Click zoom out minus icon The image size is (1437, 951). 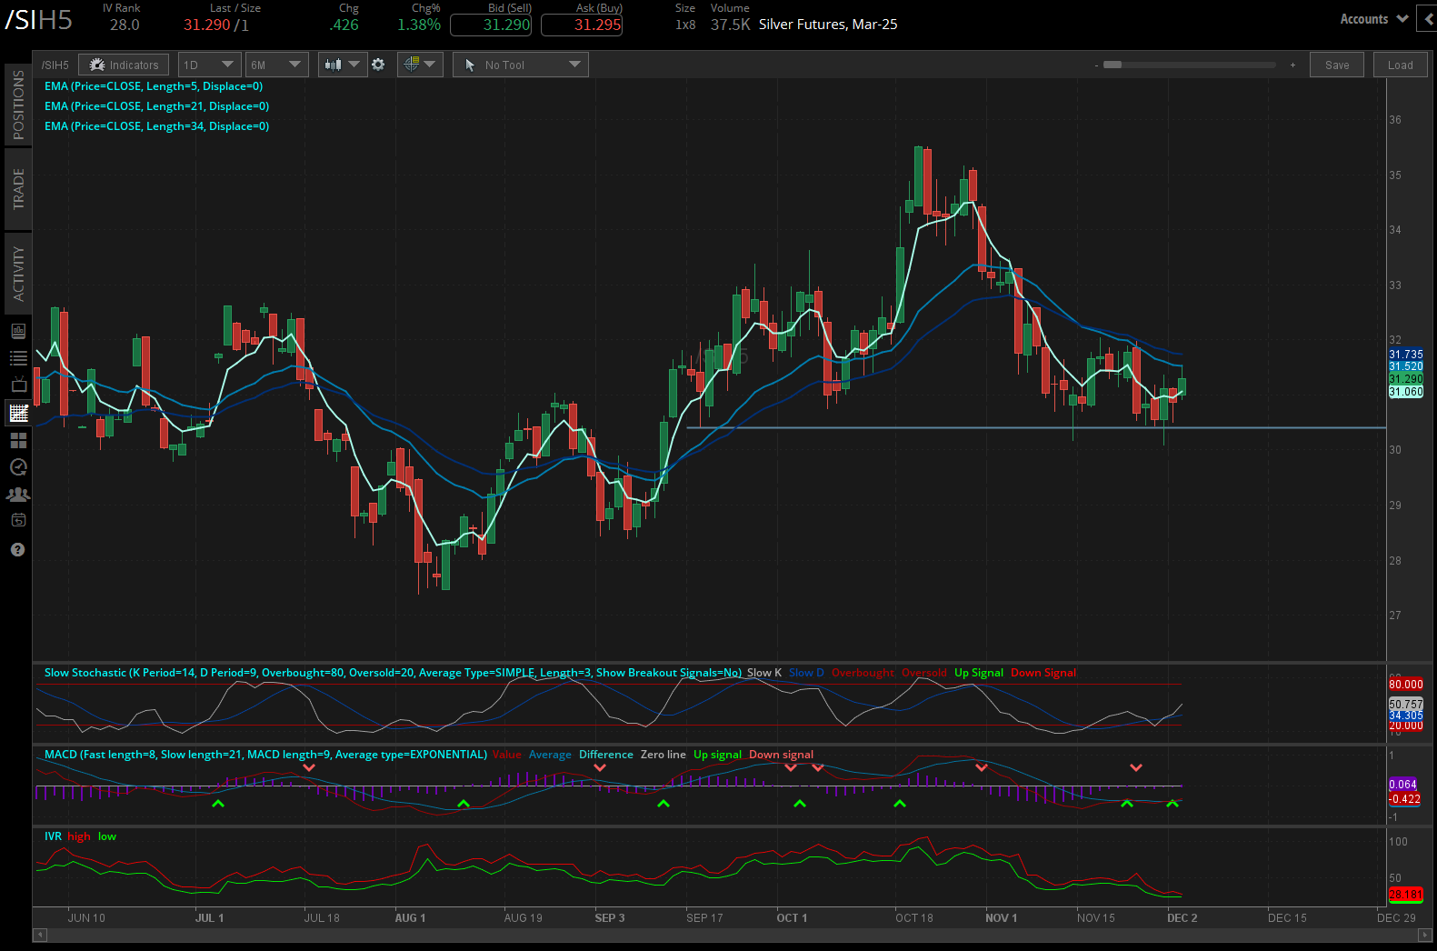coord(1096,65)
